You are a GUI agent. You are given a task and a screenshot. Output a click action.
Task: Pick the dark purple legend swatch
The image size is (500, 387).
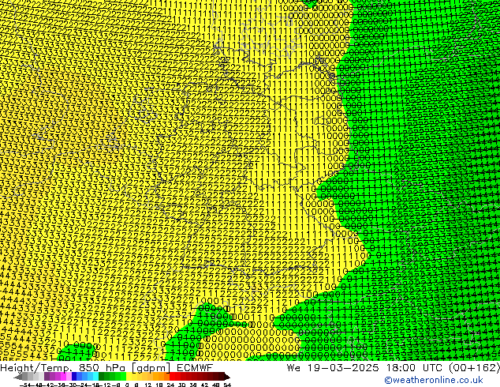tap(47, 377)
